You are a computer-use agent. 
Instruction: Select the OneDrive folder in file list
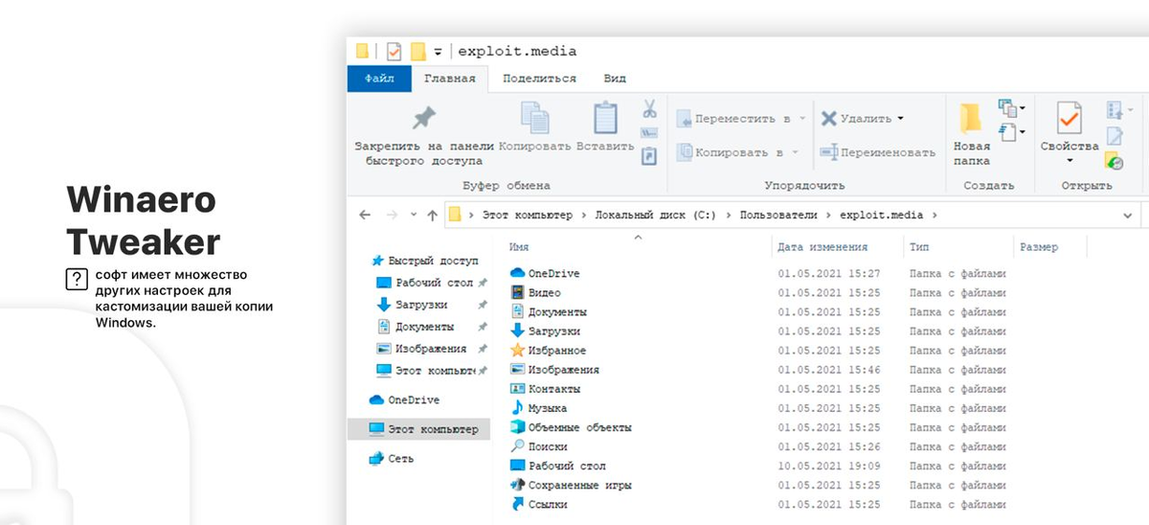pyautogui.click(x=756, y=274)
